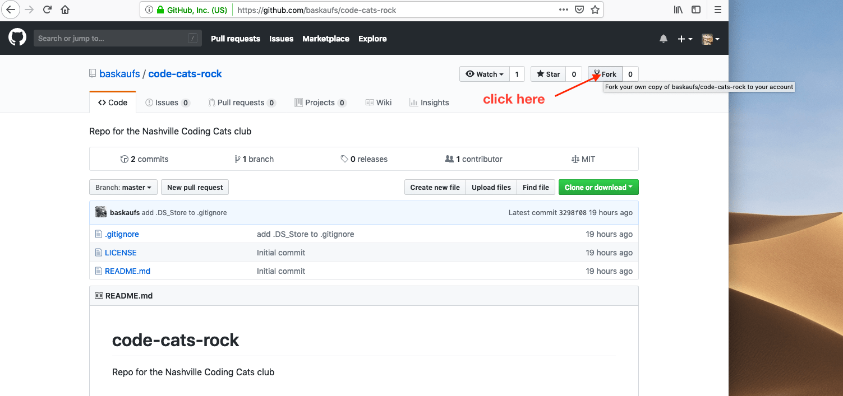Go back with the browser back arrow
This screenshot has height=396, width=843.
click(11, 10)
